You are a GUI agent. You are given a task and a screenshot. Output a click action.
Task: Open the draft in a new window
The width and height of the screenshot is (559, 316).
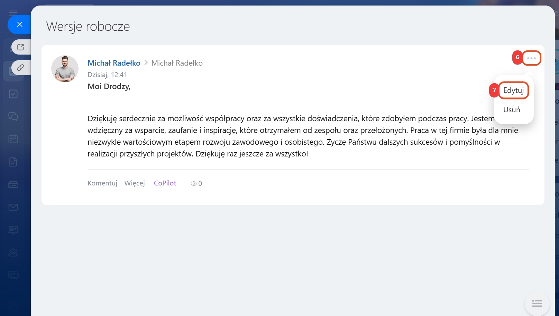click(21, 47)
